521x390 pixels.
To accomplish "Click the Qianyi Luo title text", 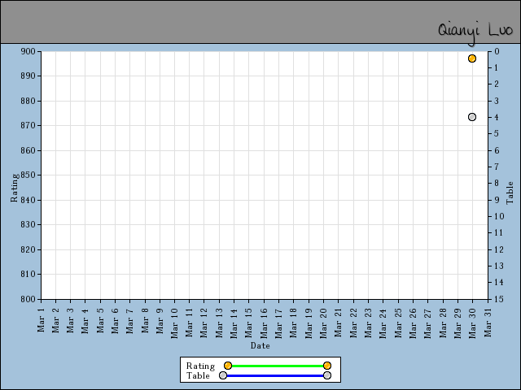I will click(475, 32).
